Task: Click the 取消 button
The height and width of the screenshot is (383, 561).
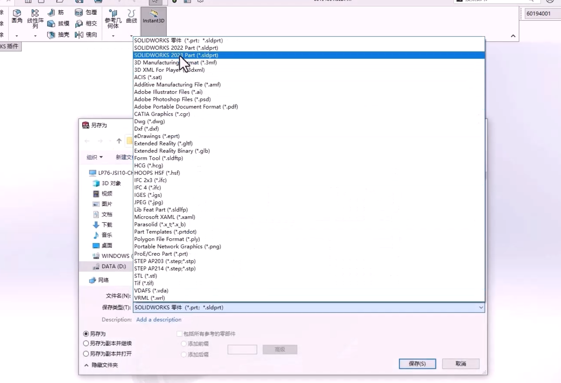Action: click(461, 364)
